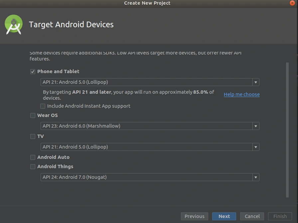The height and width of the screenshot is (223, 298).
Task: Expand Wear OS Marshmallow API dropdown arrow
Action: (256, 126)
